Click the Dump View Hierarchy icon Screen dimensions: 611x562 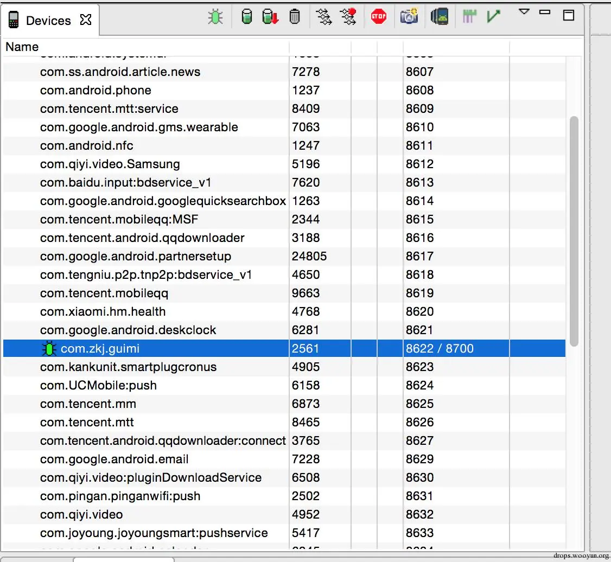pyautogui.click(x=440, y=16)
